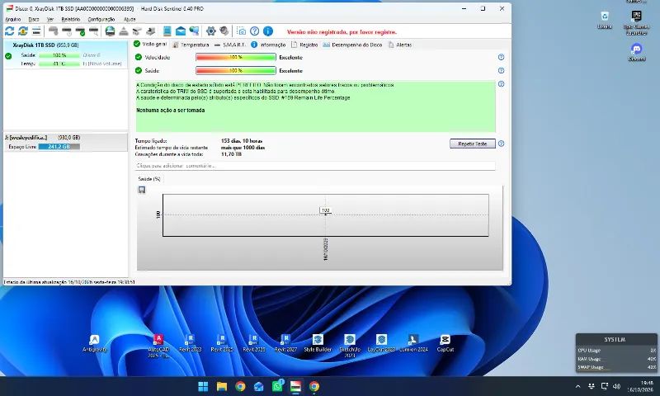660x396 pixels.
Task: Click the floppy save icon above chart
Action: click(x=142, y=190)
